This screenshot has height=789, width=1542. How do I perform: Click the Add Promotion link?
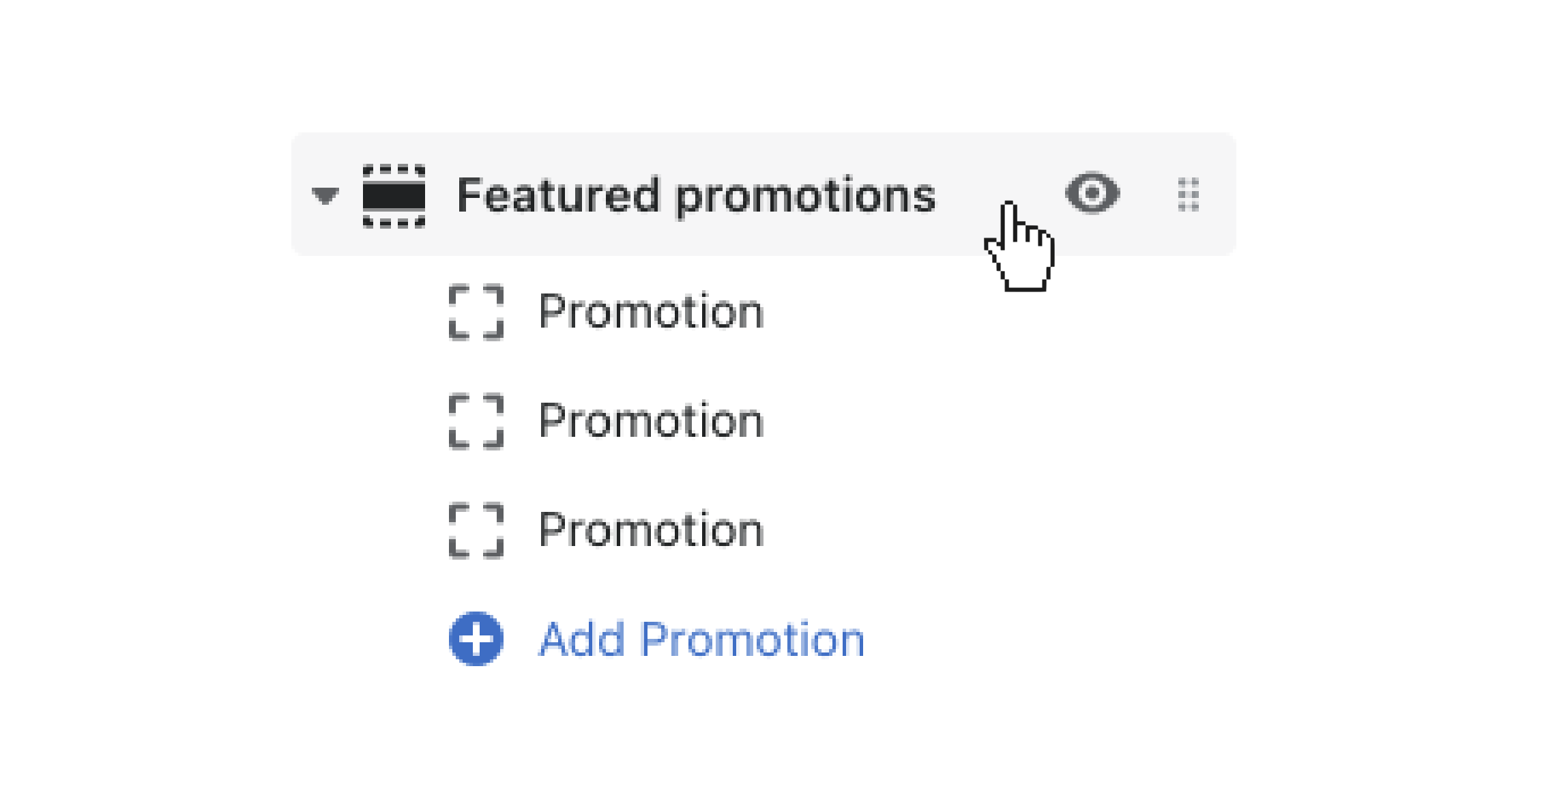(x=701, y=640)
